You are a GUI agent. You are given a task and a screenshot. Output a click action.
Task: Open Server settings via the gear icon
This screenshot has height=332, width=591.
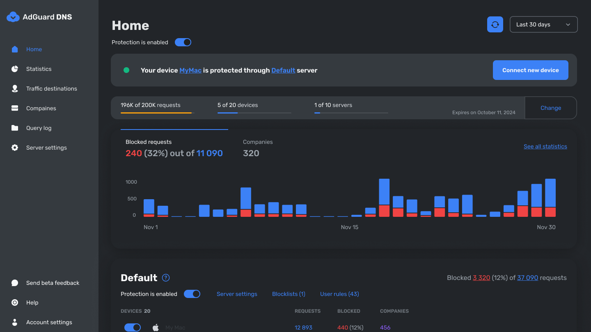point(15,147)
